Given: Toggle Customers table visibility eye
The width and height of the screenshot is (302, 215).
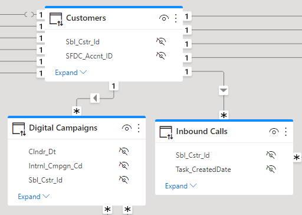Looking at the screenshot, I should (164, 18).
